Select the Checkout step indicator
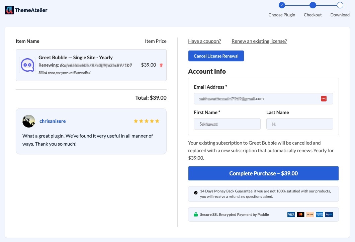 313,5
